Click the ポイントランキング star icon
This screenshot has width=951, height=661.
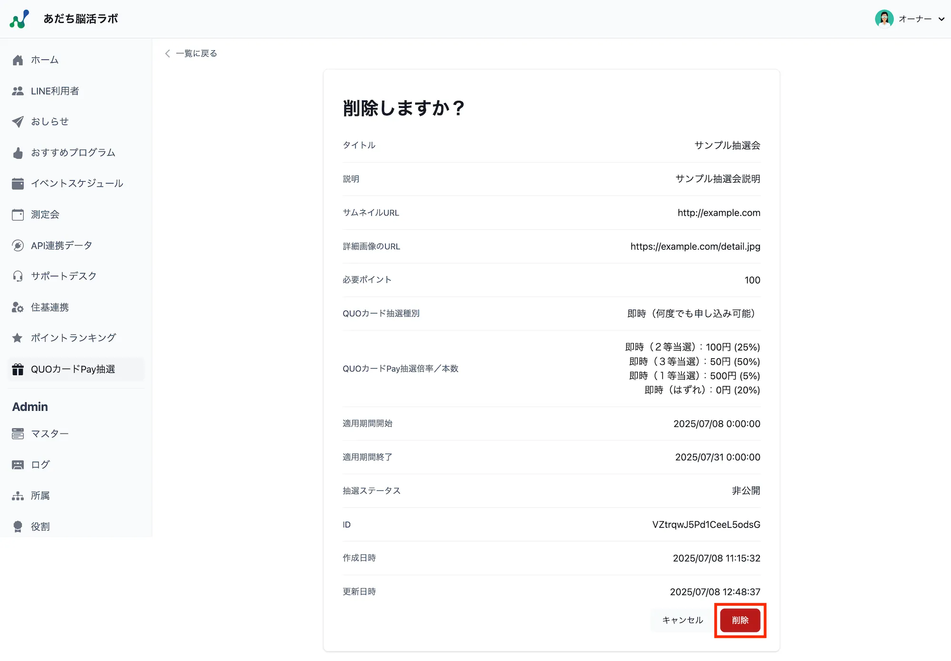click(x=18, y=338)
